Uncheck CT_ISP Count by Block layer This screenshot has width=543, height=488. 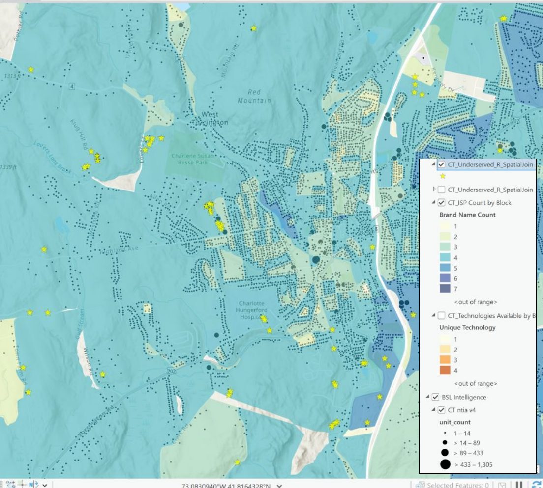[x=442, y=203]
